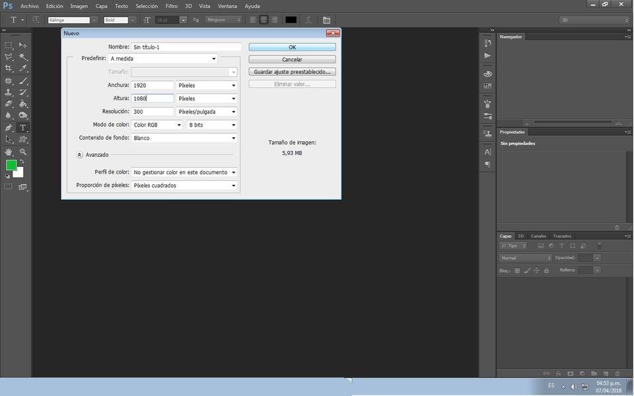Select the Pen tool
This screenshot has height=396, width=634.
tap(9, 128)
